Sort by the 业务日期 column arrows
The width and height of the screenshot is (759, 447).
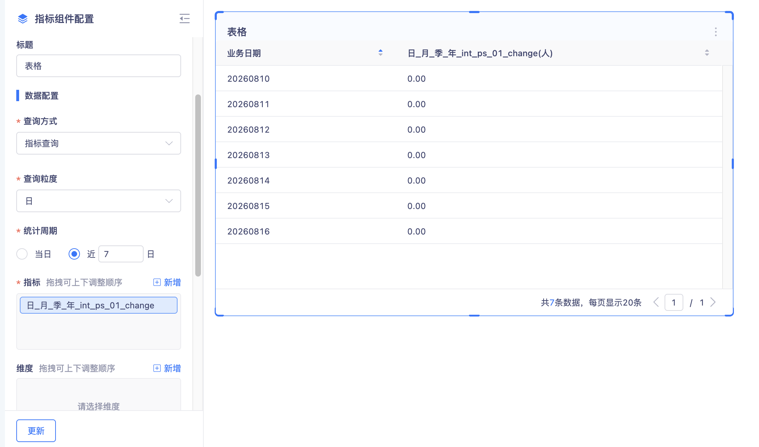pyautogui.click(x=381, y=53)
